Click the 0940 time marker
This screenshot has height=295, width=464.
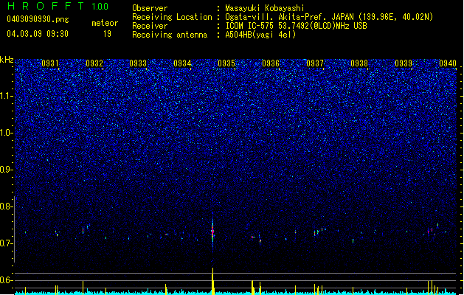(448, 63)
